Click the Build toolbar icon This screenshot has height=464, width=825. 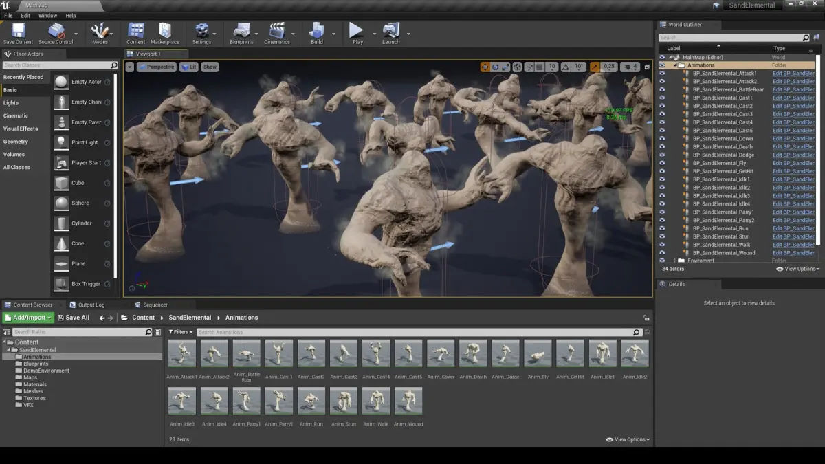coord(316,31)
